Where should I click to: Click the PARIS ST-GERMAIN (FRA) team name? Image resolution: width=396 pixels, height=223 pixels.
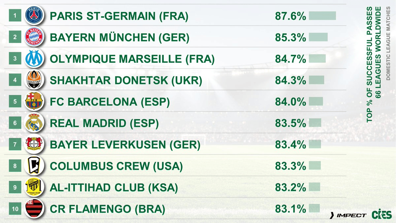coord(119,16)
